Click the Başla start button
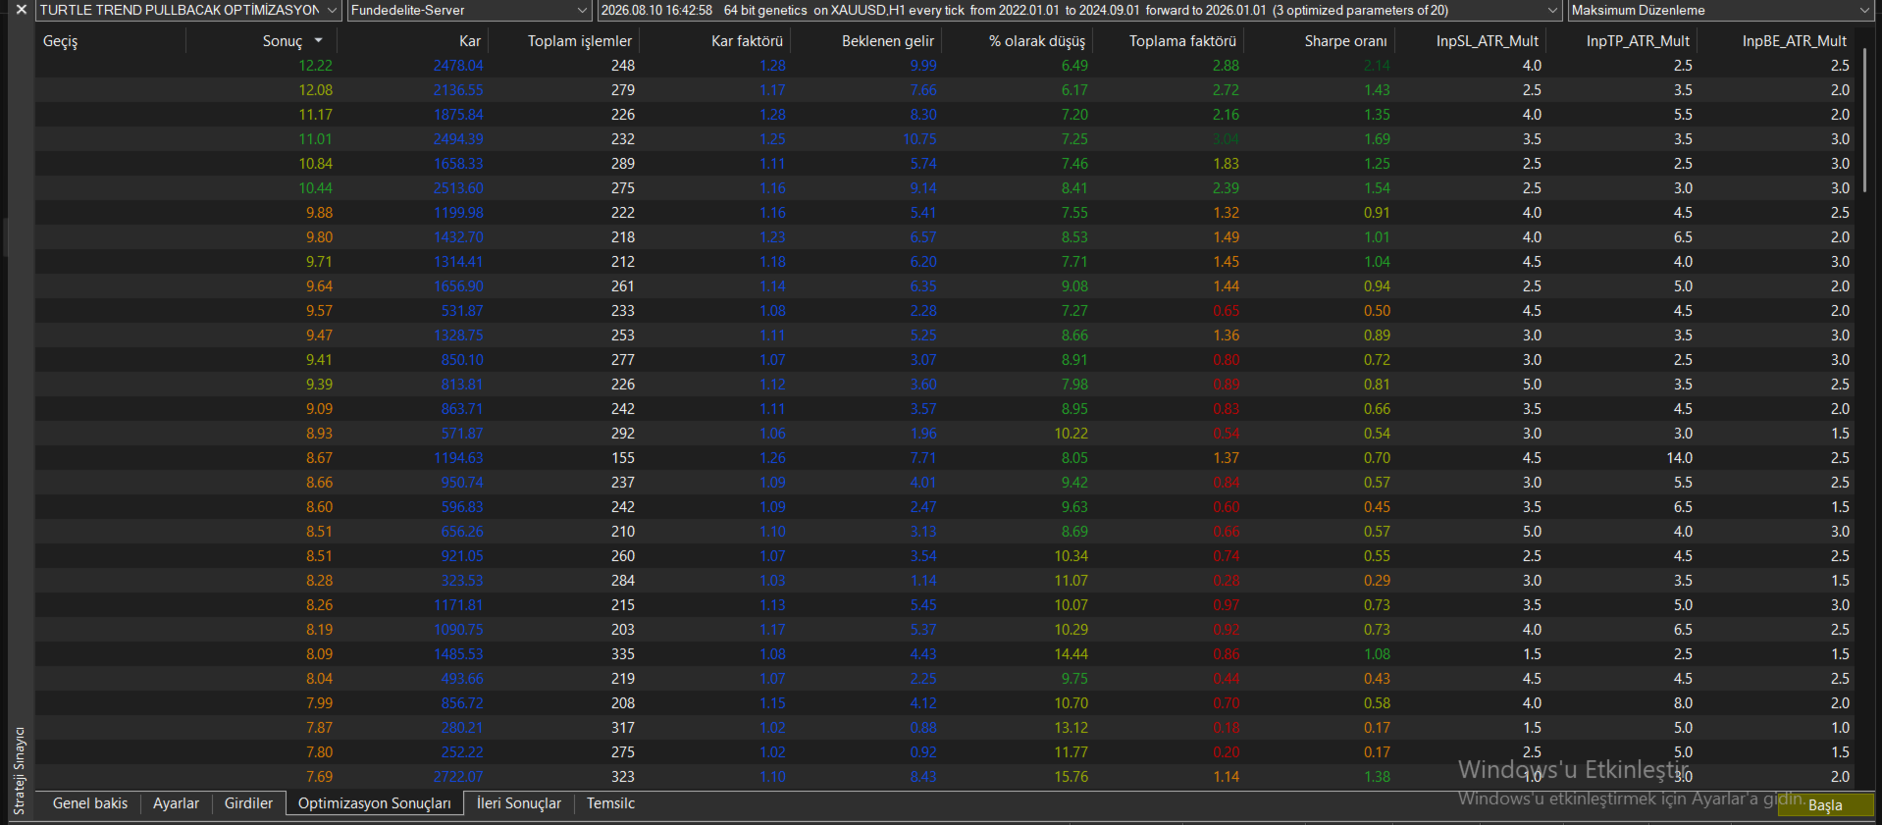The image size is (1882, 825). tap(1825, 805)
